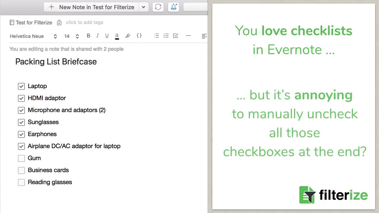Click the notebook icon beside Test for Filterize
This screenshot has width=379, height=213.
12,22
